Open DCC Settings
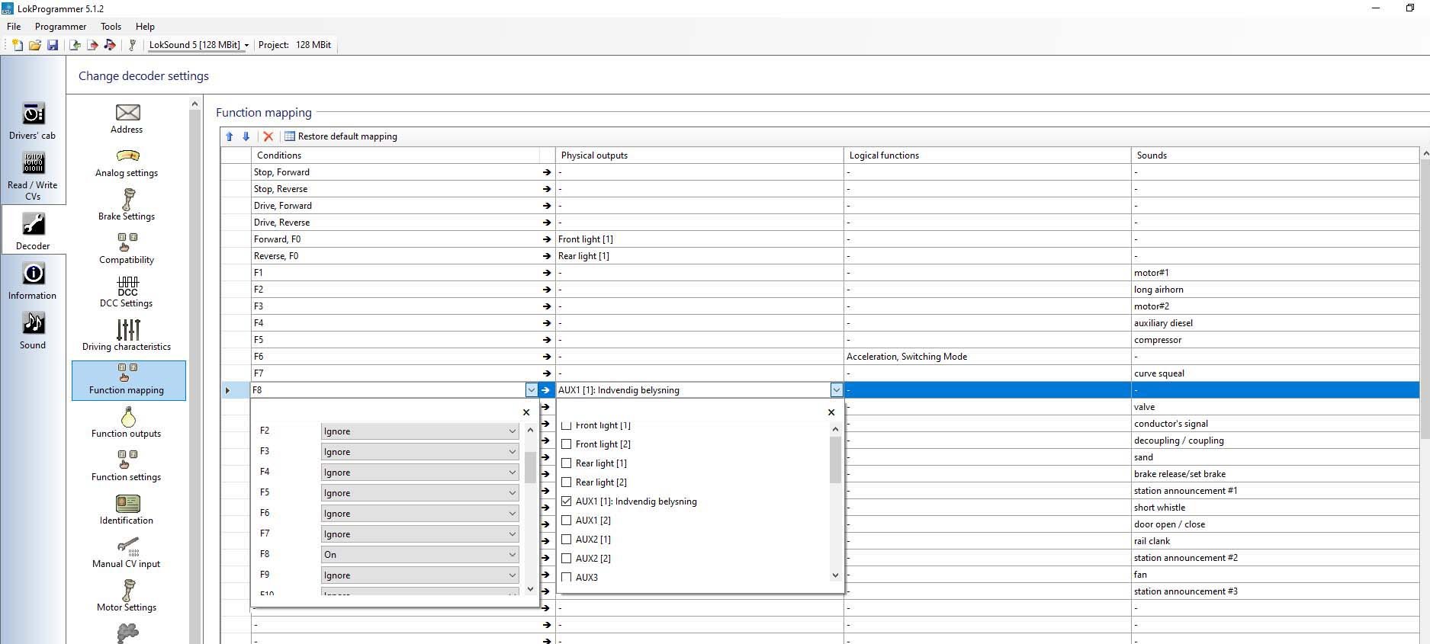This screenshot has width=1430, height=644. coord(127,293)
